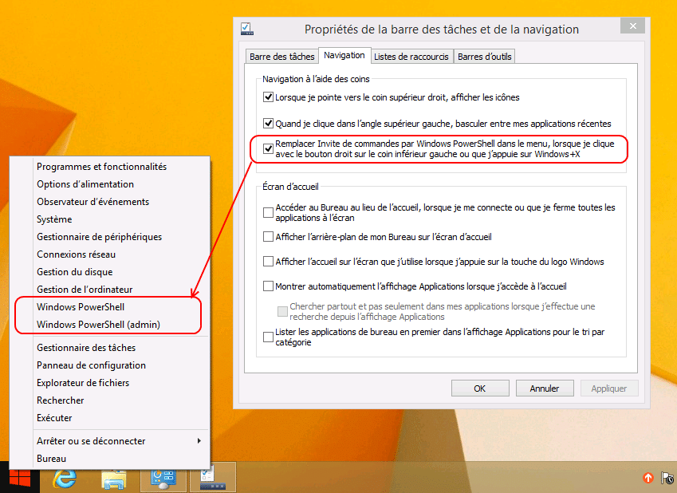
Task: Uncheck replace Command Prompt with PowerShell
Action: pos(268,148)
